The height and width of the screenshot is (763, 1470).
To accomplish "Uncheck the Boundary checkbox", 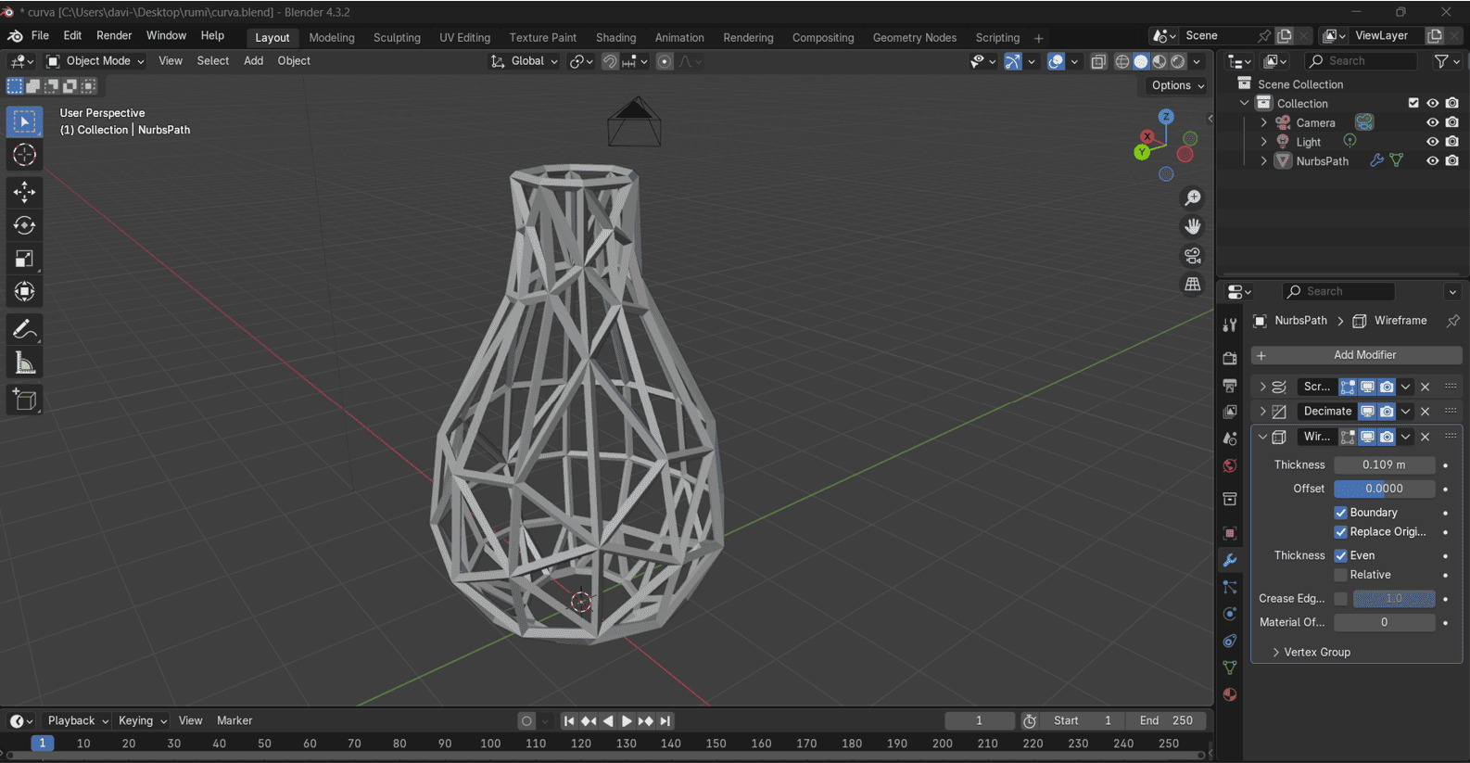I will coord(1340,513).
